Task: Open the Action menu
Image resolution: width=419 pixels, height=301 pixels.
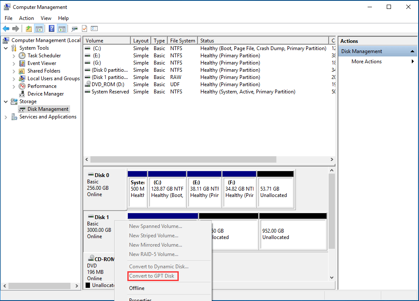Action: click(26, 18)
